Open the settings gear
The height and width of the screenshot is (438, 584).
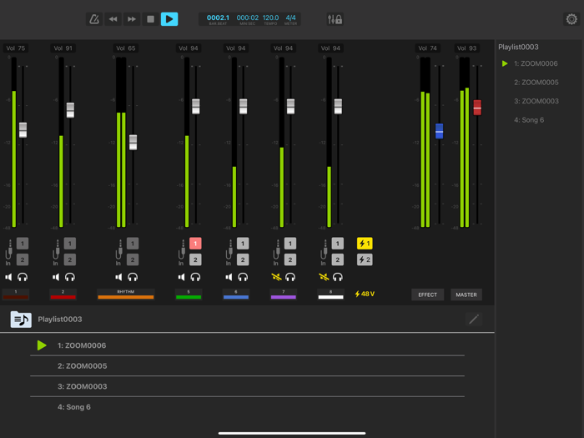pos(571,19)
